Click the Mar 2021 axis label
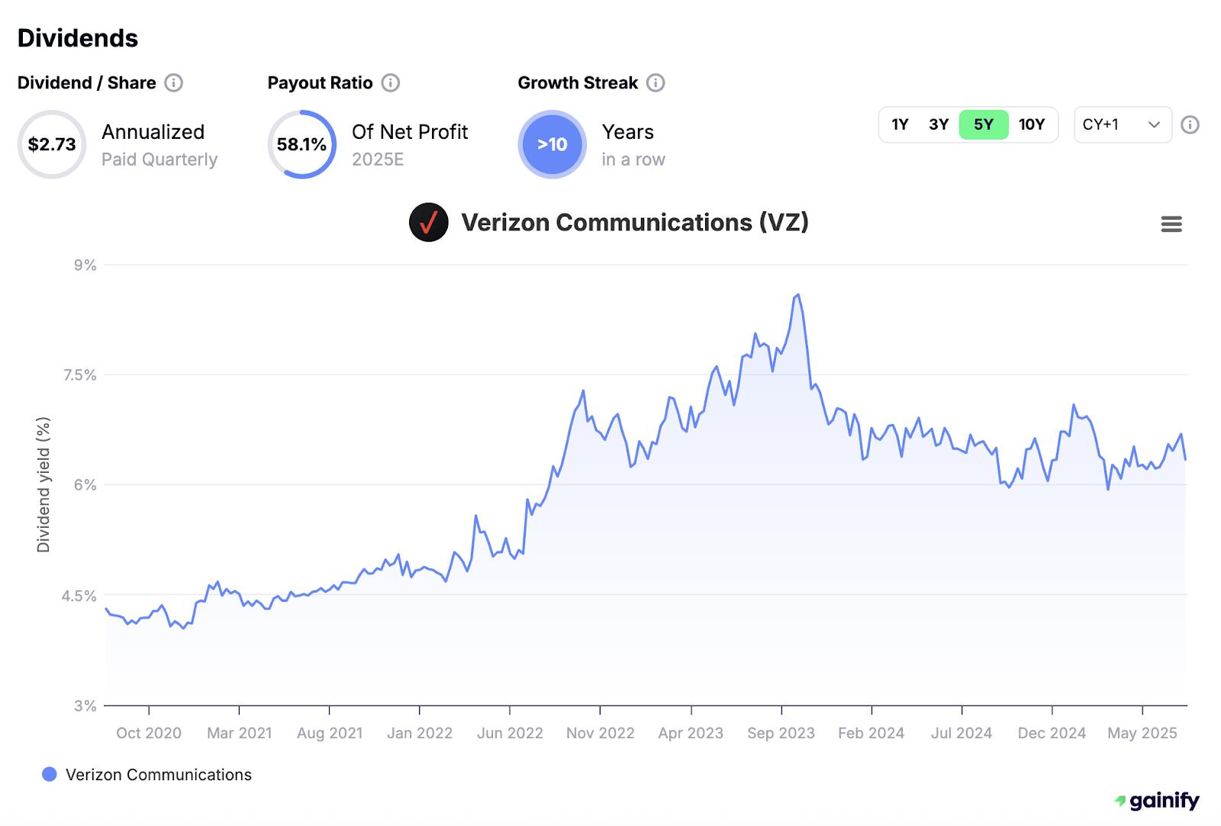Screen dimensions: 1221x826 (x=240, y=733)
